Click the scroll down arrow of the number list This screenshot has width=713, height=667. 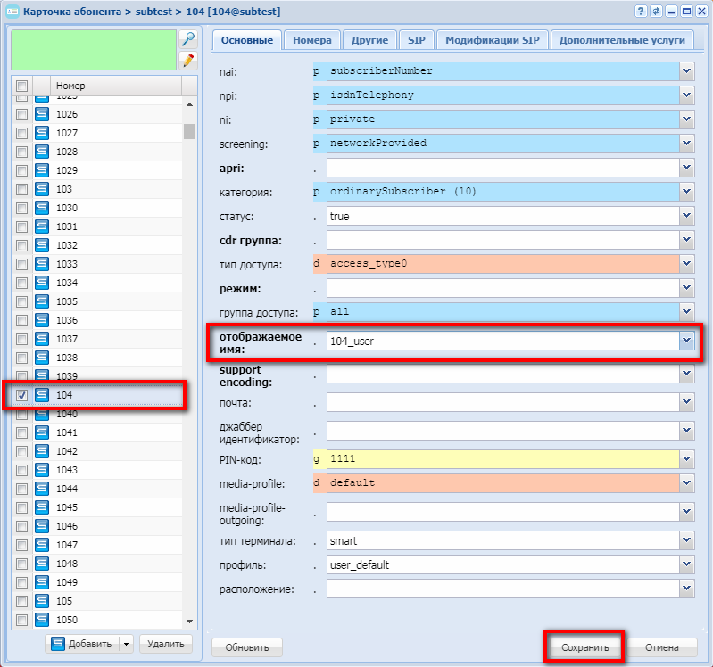(x=189, y=622)
